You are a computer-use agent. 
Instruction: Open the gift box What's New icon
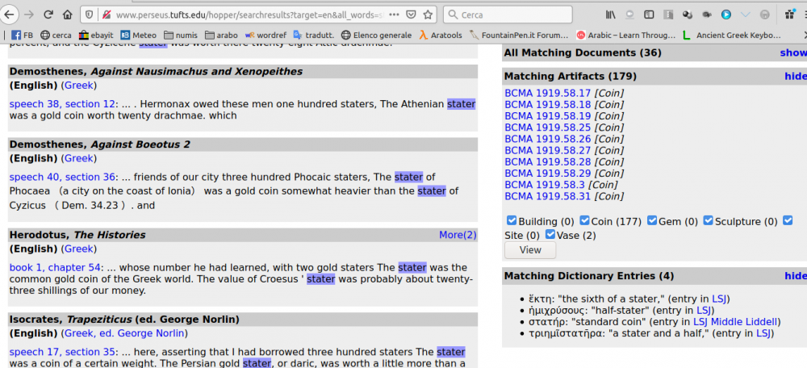tap(790, 15)
